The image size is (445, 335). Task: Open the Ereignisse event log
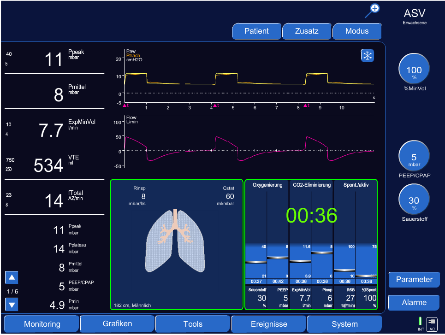(x=268, y=324)
